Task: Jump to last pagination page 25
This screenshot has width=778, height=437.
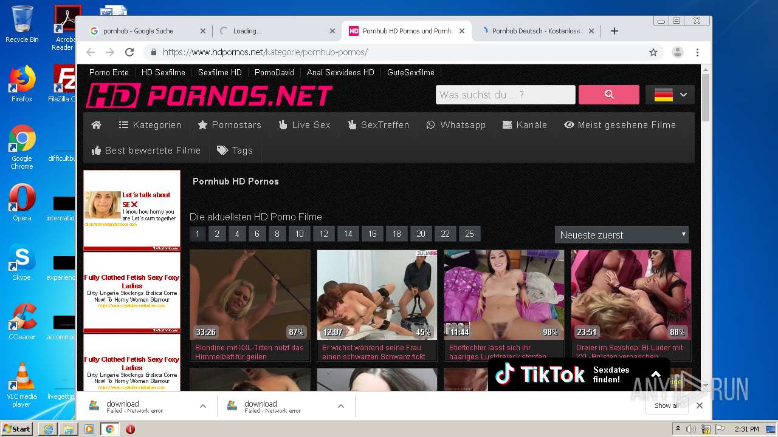Action: pyautogui.click(x=470, y=234)
